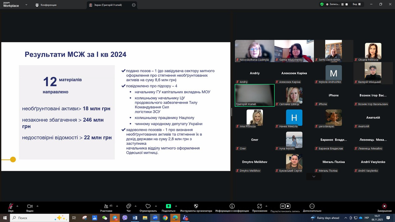Switch the УКР keyboard language indicator

click(x=367, y=218)
